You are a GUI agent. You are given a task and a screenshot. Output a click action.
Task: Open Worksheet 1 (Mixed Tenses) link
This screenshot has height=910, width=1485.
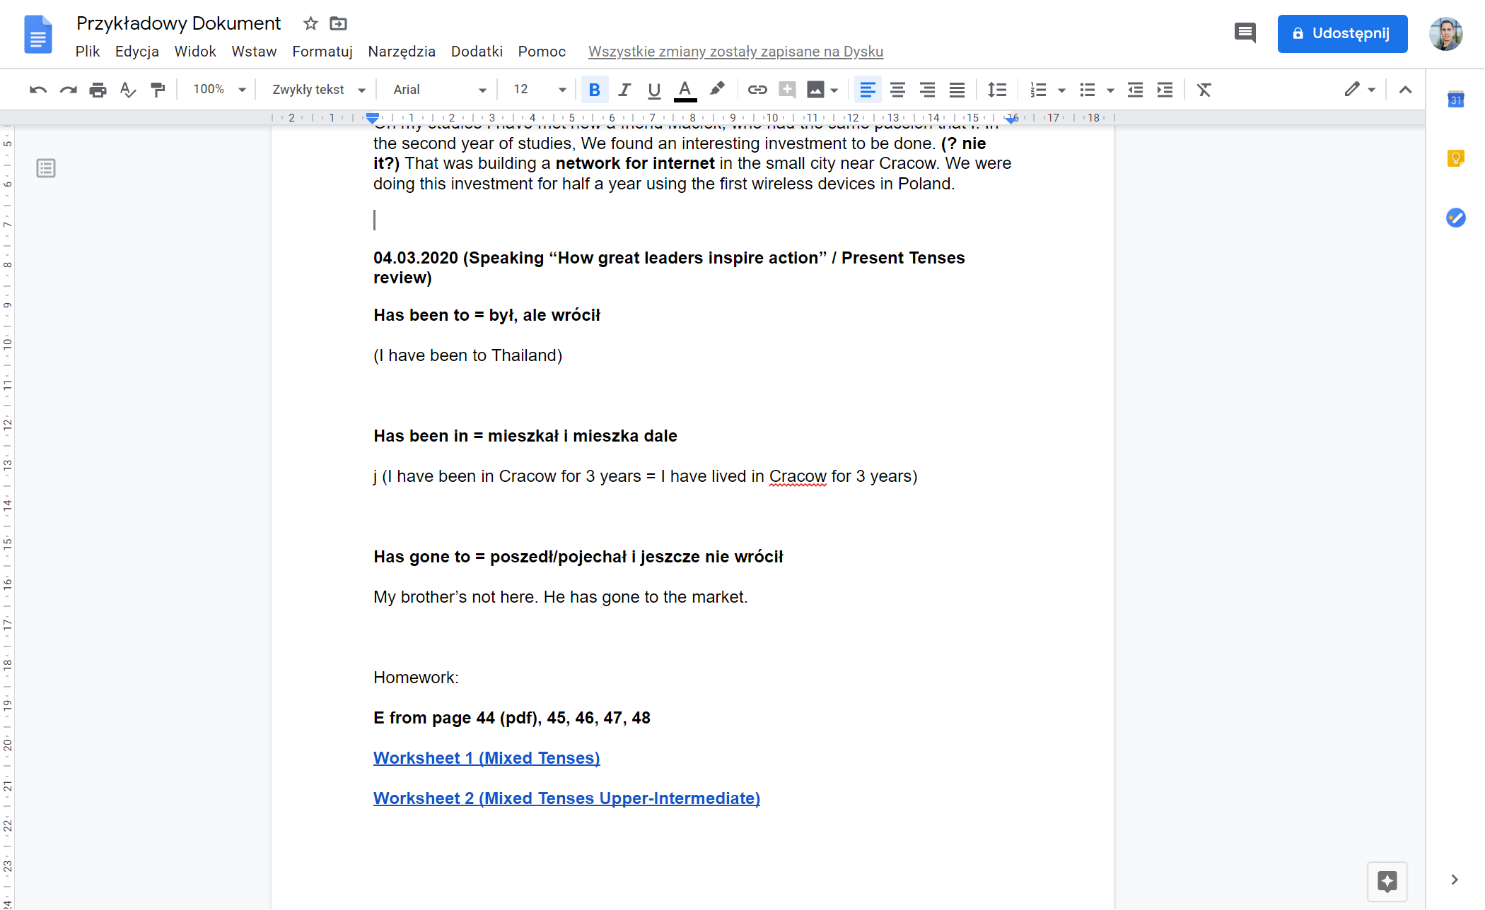tap(486, 758)
